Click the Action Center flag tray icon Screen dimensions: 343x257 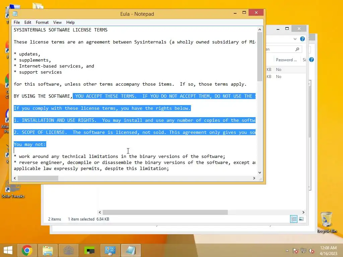point(295,251)
